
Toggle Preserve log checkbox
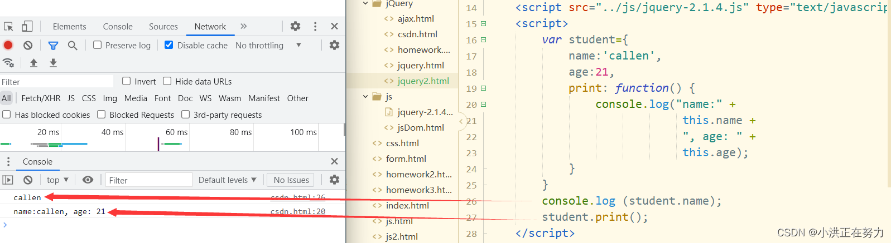97,45
